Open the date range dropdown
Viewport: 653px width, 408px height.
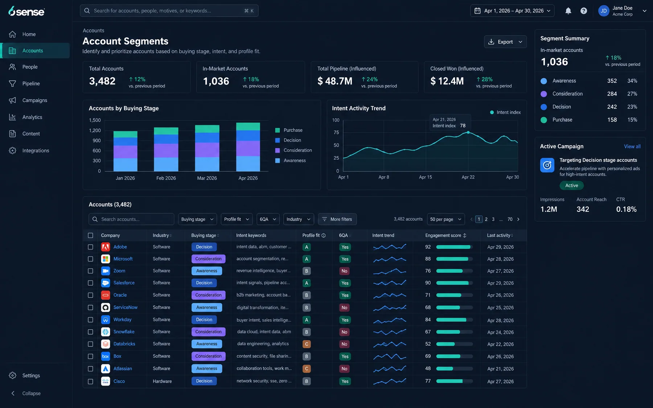512,11
